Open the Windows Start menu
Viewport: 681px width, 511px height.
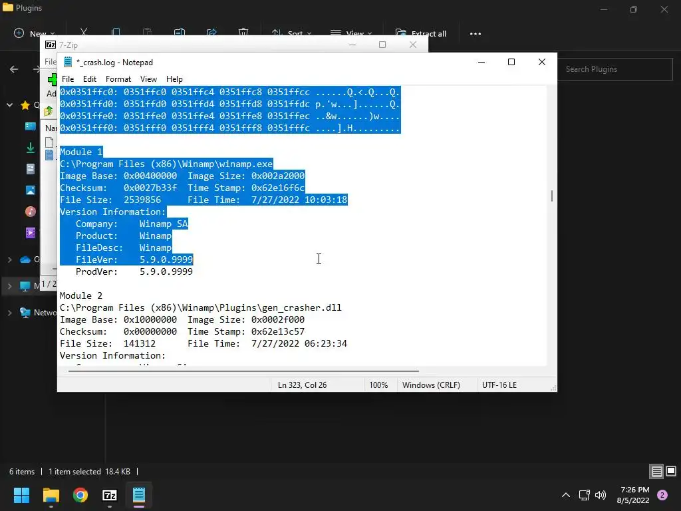[x=21, y=495]
